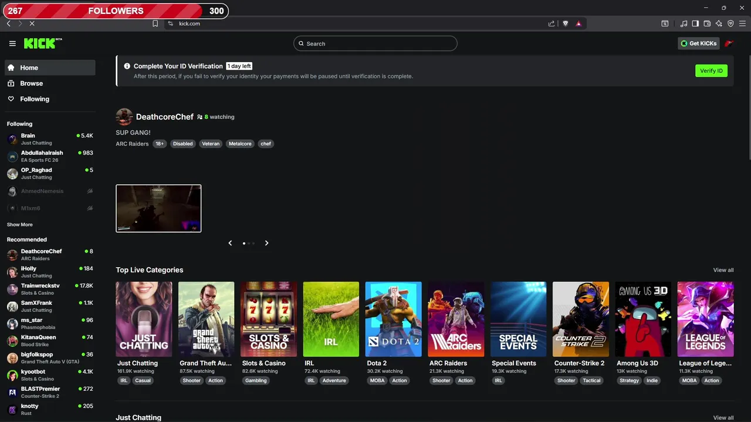Click the DeathcoreChef featured streamer name

coord(165,117)
